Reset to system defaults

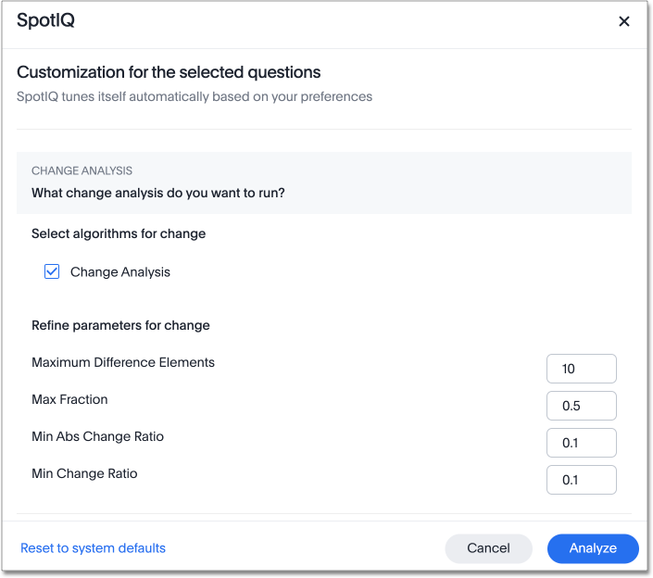[93, 548]
